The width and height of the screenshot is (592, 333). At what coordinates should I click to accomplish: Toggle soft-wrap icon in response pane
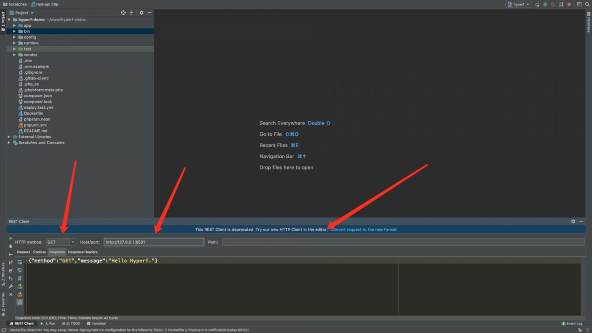point(20,262)
